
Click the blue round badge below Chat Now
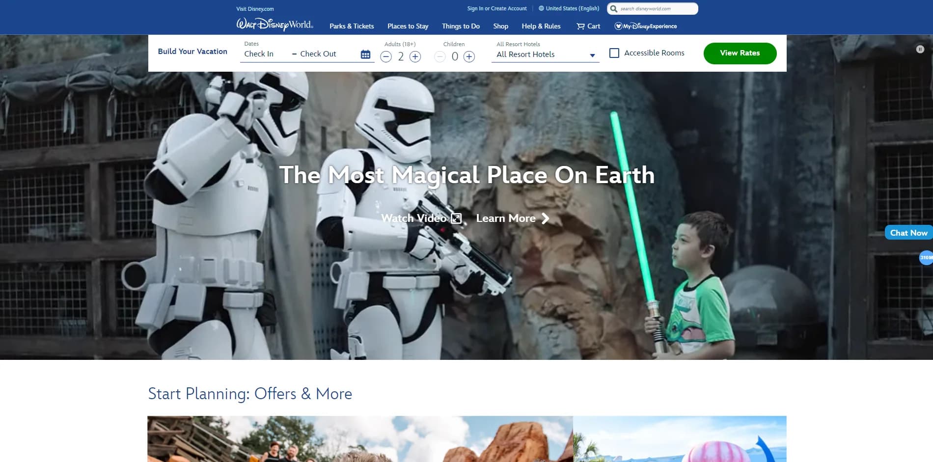tap(926, 257)
